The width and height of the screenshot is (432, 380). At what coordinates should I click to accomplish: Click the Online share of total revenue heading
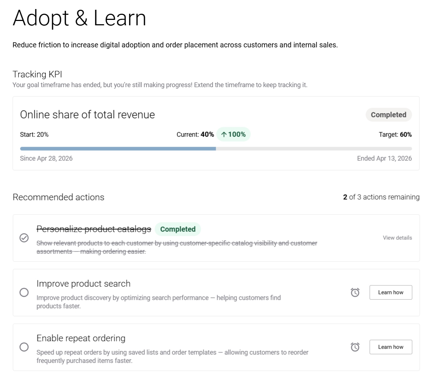tap(87, 115)
